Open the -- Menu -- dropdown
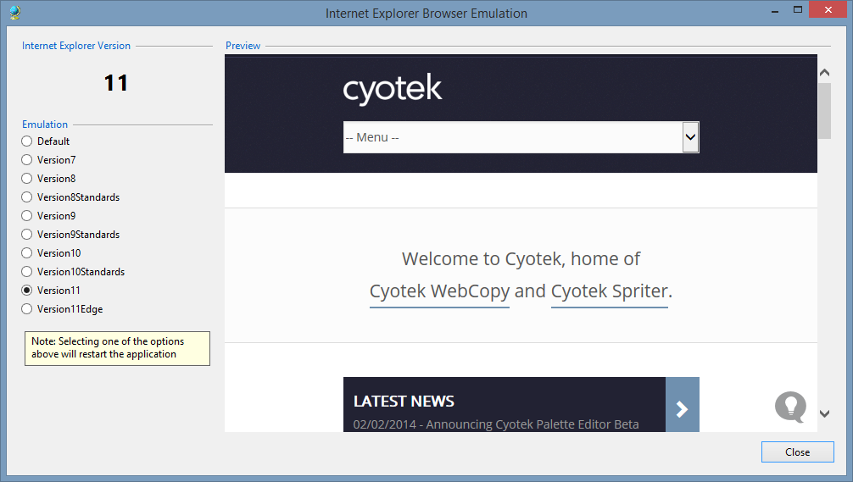 tap(521, 137)
